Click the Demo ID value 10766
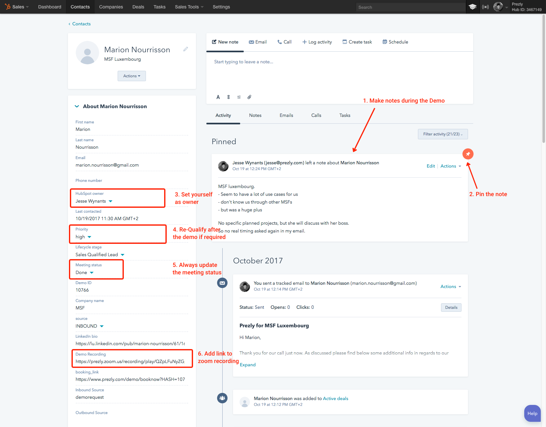Screen dimensions: 546x427 point(82,290)
